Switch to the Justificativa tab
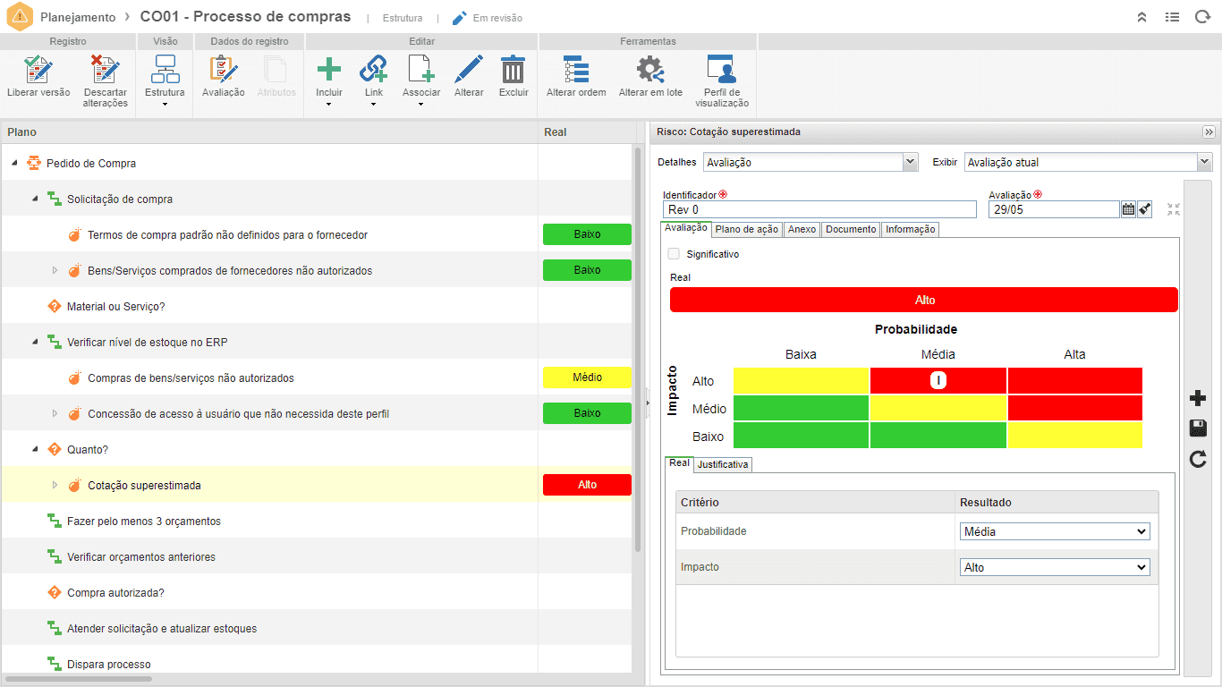The height and width of the screenshot is (687, 1222). (723, 464)
